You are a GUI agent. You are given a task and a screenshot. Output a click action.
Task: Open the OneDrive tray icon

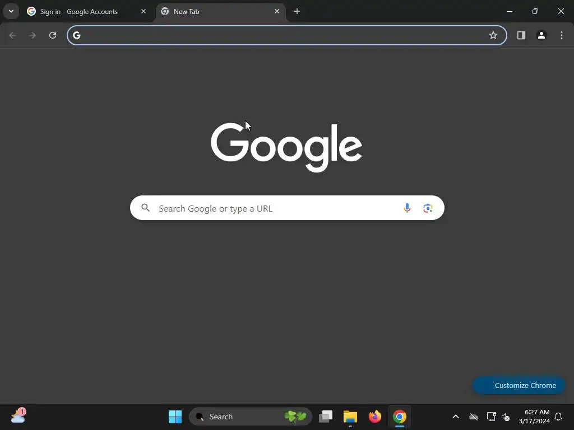[474, 417]
